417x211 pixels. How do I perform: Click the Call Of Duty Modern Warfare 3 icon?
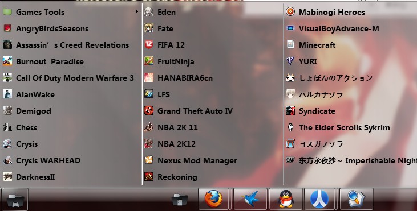[x=7, y=78]
